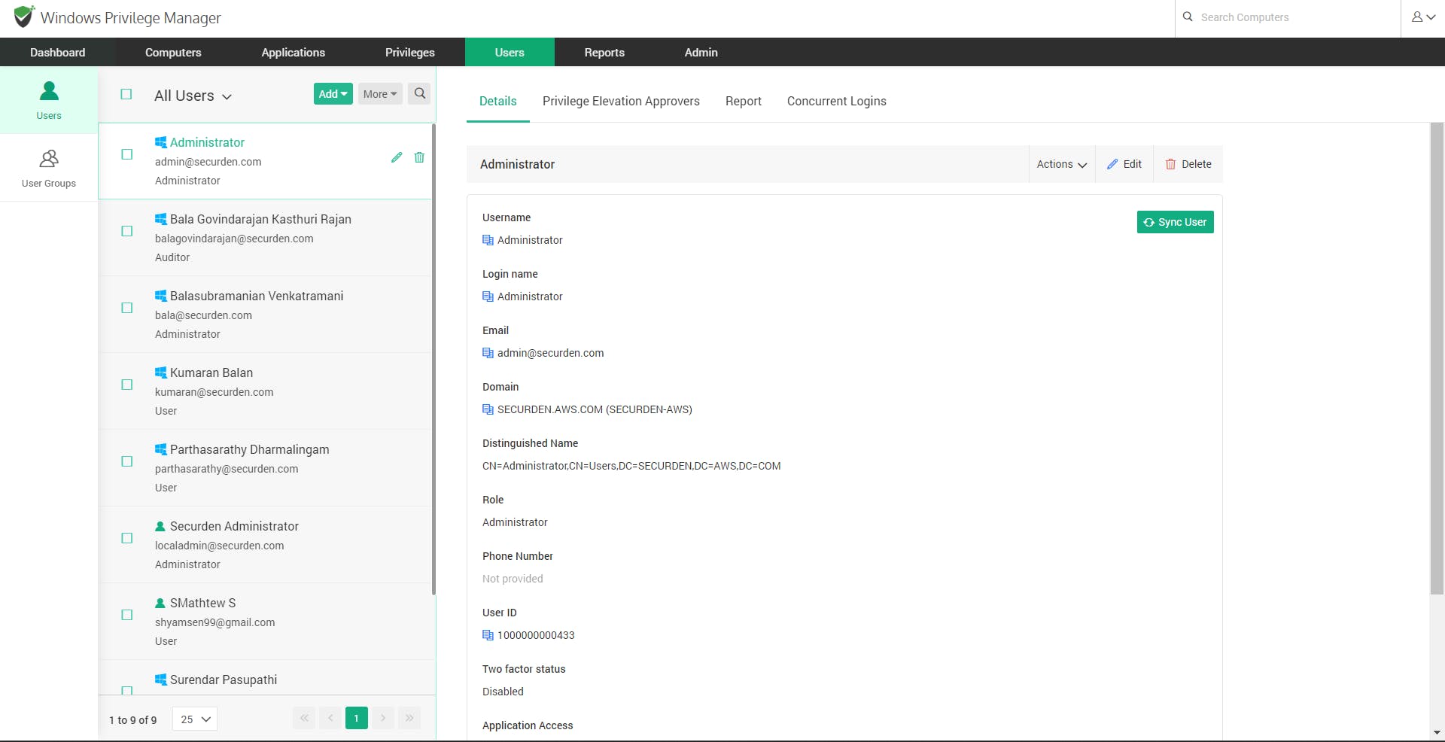This screenshot has width=1445, height=742.
Task: Open the Users sidebar section
Action: pos(49,100)
